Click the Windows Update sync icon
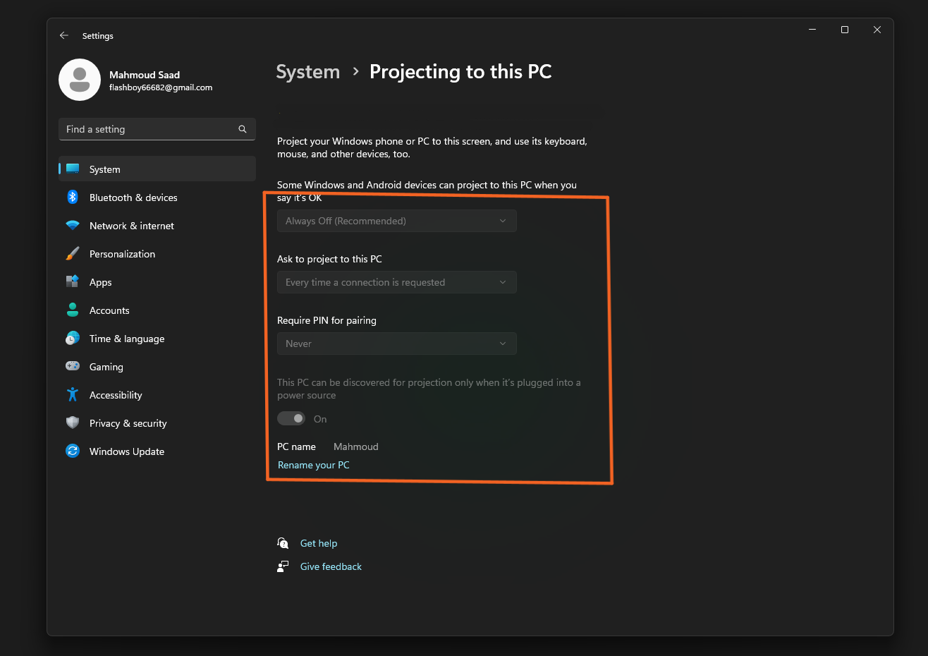The width and height of the screenshot is (928, 656). point(73,451)
